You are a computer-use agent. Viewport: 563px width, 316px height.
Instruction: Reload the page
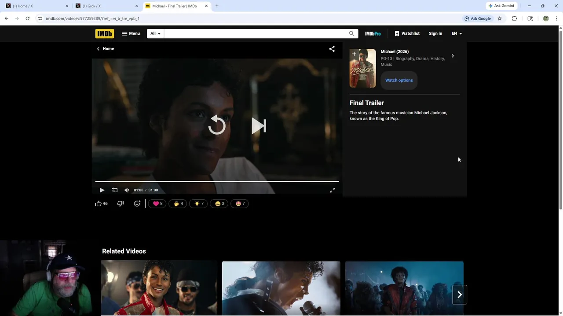[x=27, y=18]
